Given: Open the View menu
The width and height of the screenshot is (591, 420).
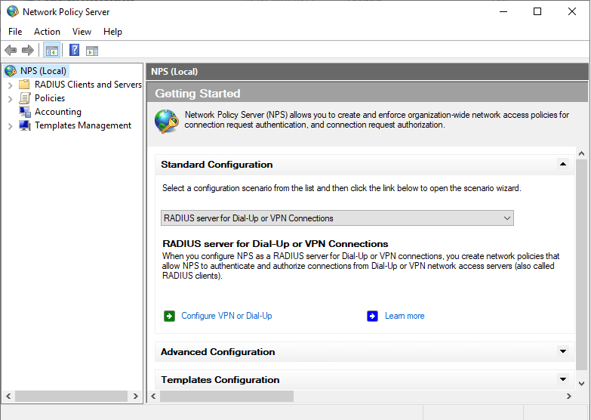Looking at the screenshot, I should (x=82, y=32).
